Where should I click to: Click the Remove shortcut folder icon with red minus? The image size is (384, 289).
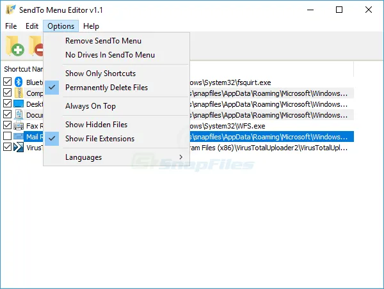[36, 46]
